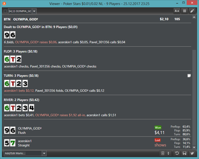
Task: Click acerskin1's green 7 showdown card
Action: (x=13, y=143)
